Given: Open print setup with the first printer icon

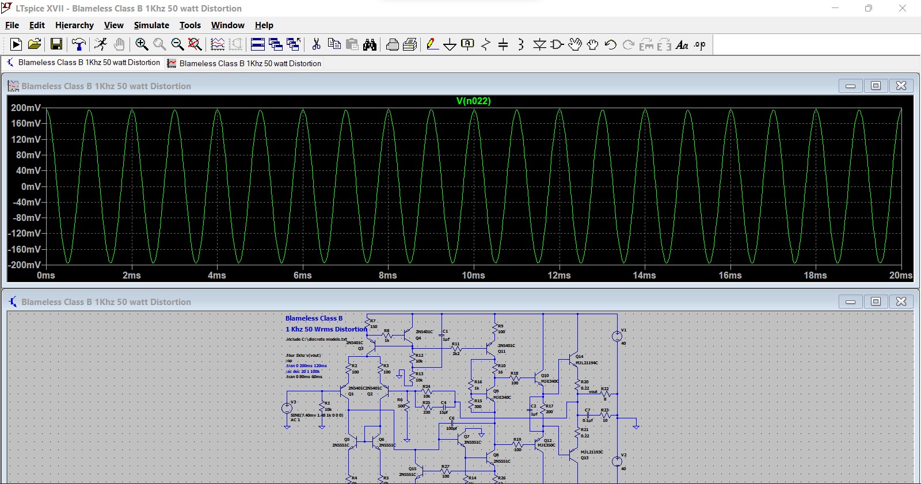Looking at the screenshot, I should pyautogui.click(x=393, y=44).
